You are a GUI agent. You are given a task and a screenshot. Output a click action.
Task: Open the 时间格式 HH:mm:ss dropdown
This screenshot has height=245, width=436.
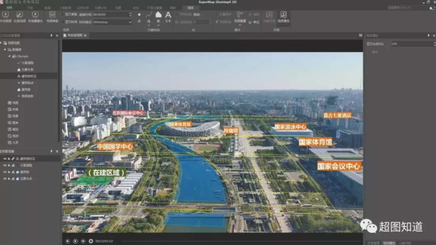(x=129, y=22)
